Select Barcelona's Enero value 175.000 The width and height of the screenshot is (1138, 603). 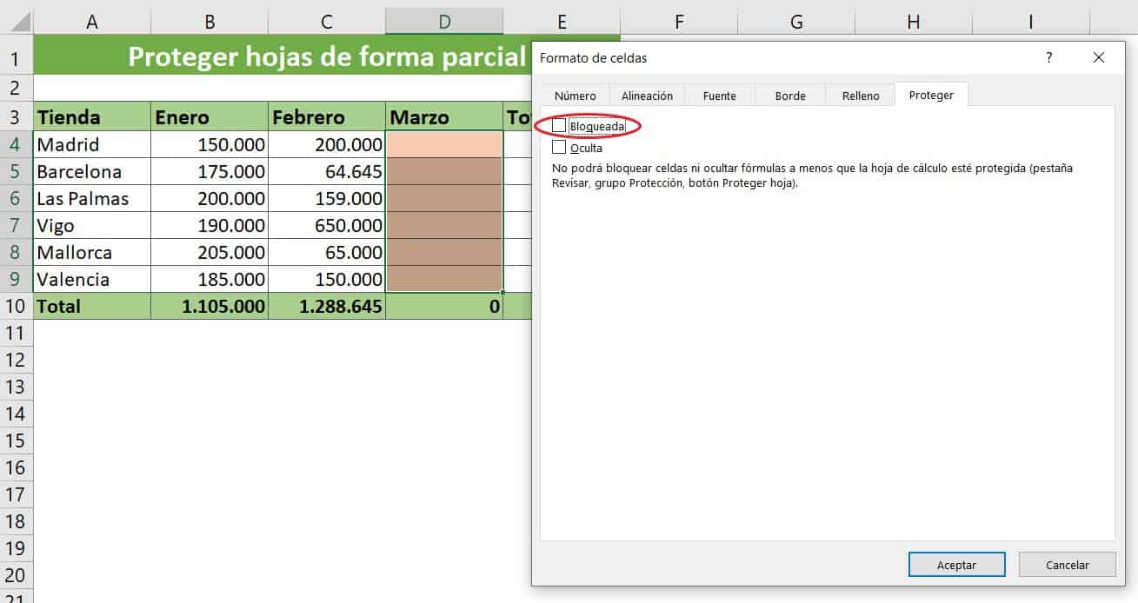point(210,171)
